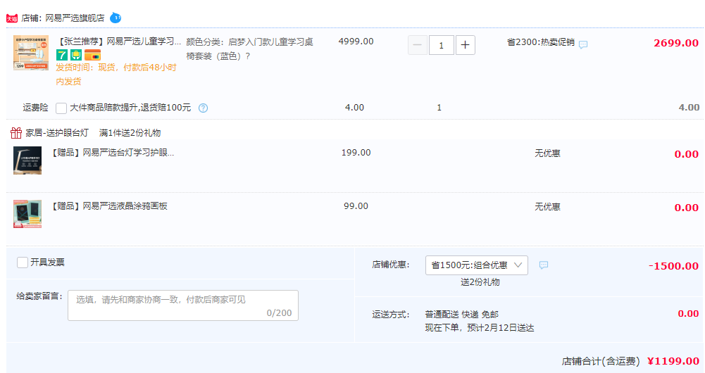Click 无优惠 in desk lamp row
This screenshot has height=373, width=705.
tap(548, 153)
